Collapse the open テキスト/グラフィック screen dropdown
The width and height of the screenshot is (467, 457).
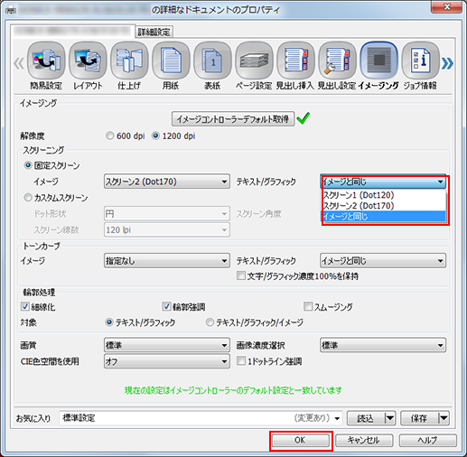point(383,182)
